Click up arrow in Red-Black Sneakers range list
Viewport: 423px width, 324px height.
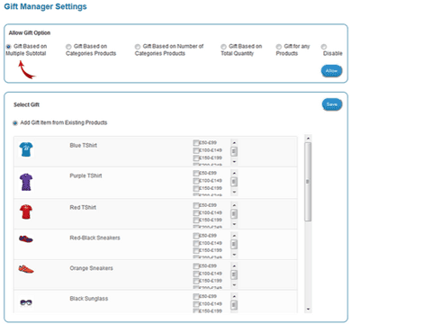(x=234, y=236)
